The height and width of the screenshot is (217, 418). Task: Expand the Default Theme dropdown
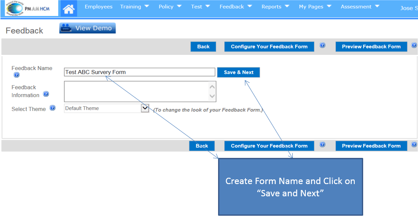pyautogui.click(x=145, y=108)
